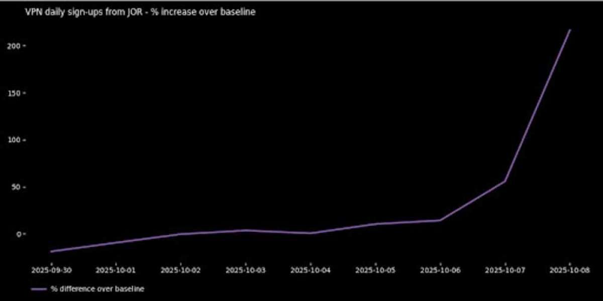603x301 pixels.
Task: Pick the 2025-10-03 x-axis date label
Action: pyautogui.click(x=246, y=270)
